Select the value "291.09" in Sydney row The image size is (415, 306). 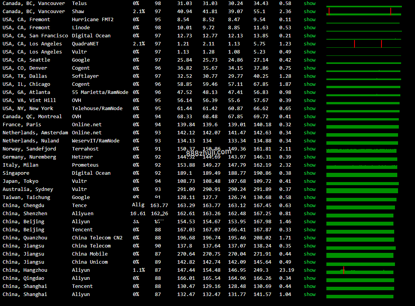[x=186, y=189]
